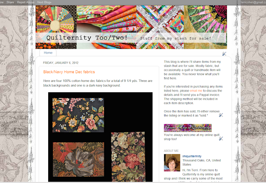
Task: Click the gmail account in navbar
Action: 253,2
